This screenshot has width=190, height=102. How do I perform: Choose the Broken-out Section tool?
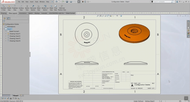pos(45,8)
